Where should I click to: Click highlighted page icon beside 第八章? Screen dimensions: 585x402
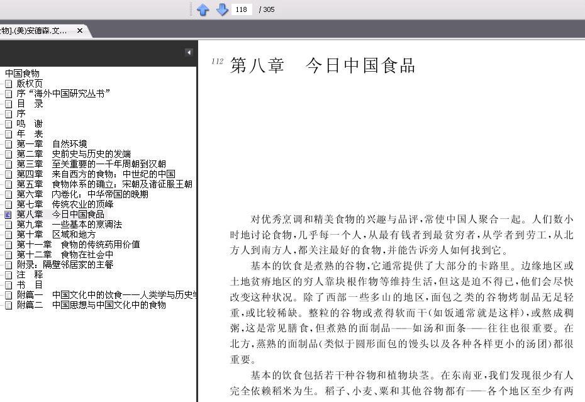(9, 215)
